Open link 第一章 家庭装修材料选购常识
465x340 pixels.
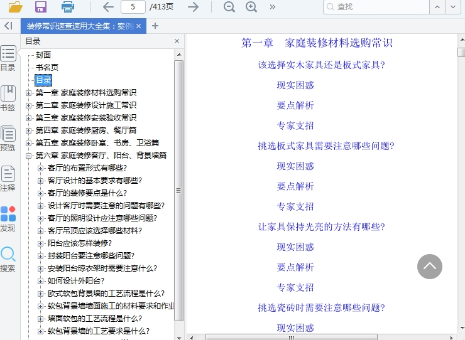317,43
